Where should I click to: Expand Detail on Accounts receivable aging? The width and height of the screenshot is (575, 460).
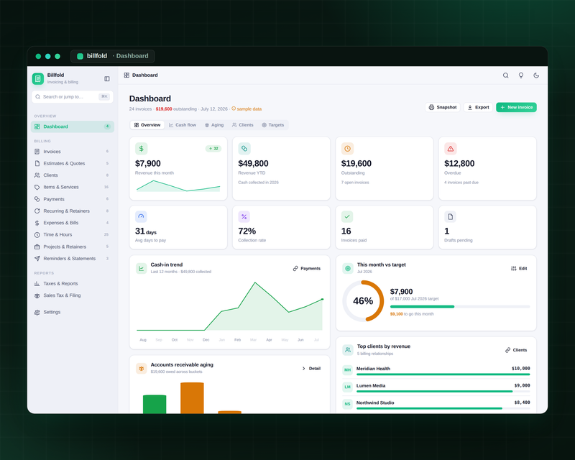click(x=311, y=368)
